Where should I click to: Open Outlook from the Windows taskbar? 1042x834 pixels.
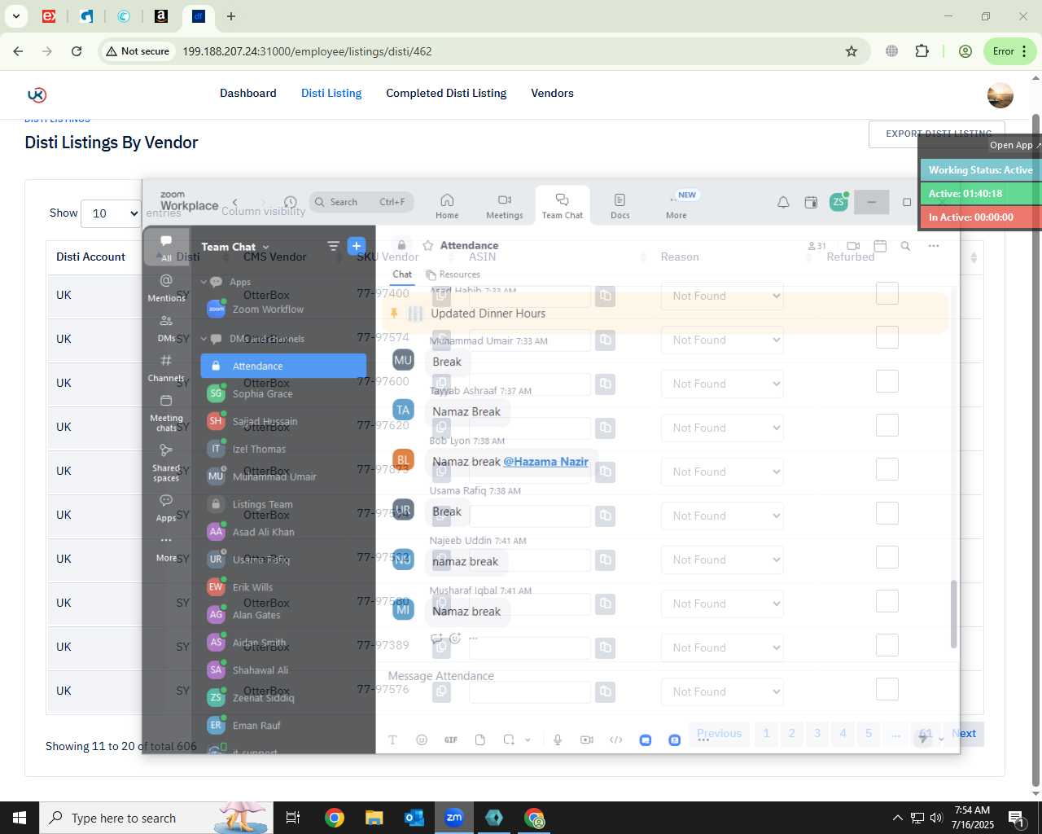click(x=414, y=818)
